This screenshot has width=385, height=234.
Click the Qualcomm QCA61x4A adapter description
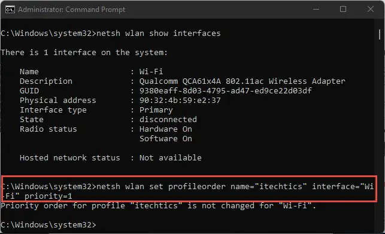click(242, 81)
